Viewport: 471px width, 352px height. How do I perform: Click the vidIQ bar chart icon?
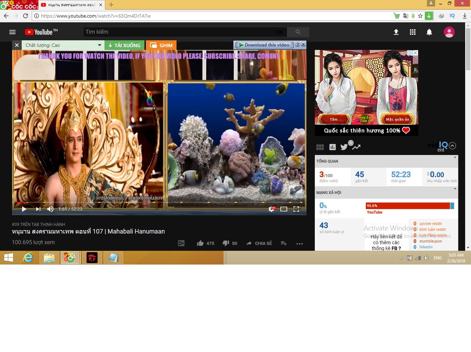tap(332, 147)
